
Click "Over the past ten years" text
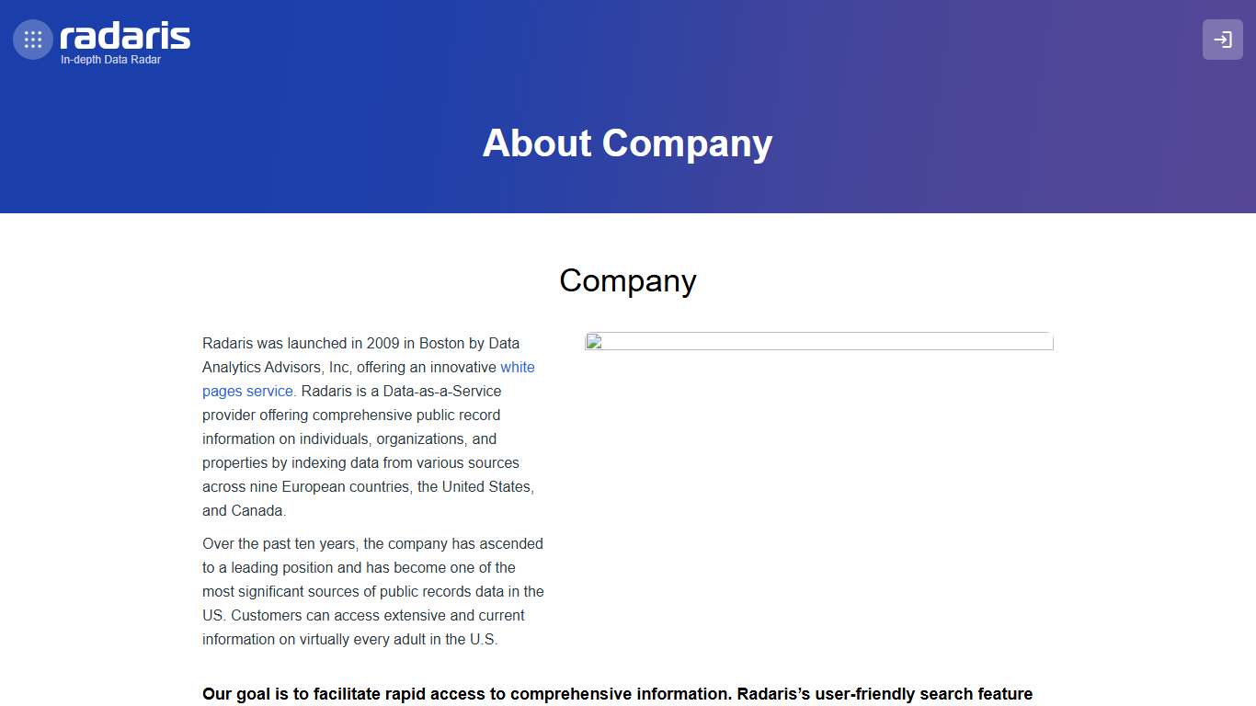click(279, 543)
